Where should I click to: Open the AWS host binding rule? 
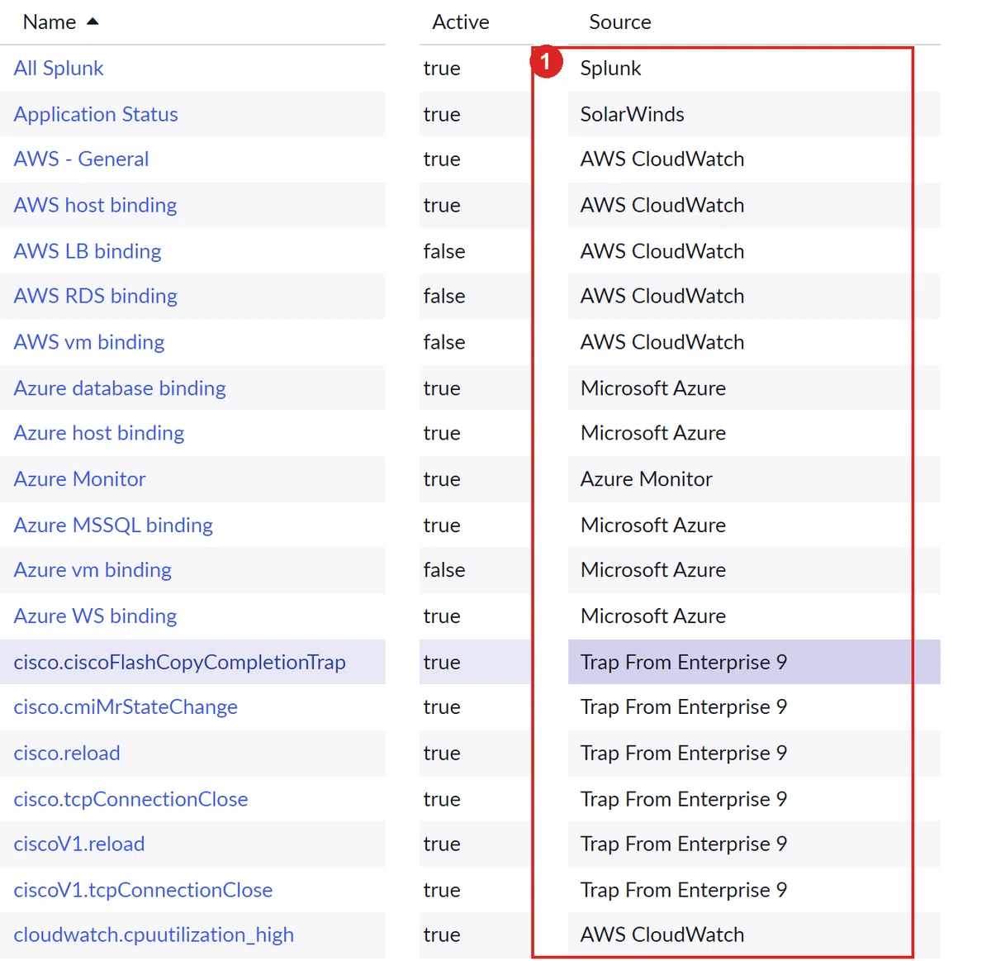coord(95,205)
